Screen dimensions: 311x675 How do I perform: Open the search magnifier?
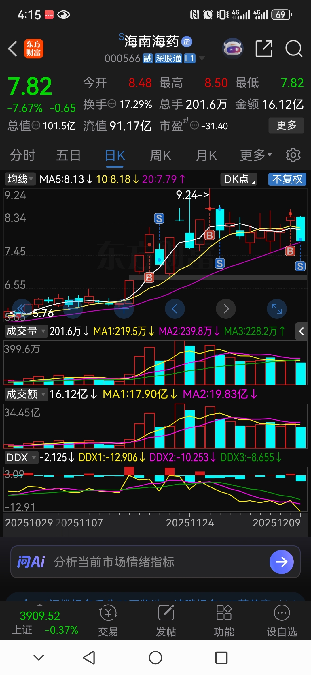point(294,48)
